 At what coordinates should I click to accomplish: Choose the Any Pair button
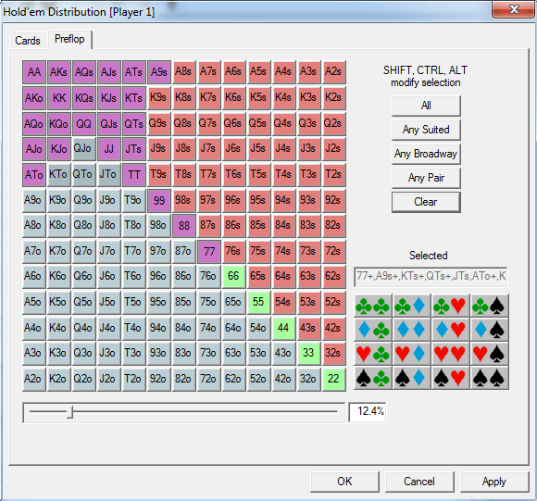[426, 178]
